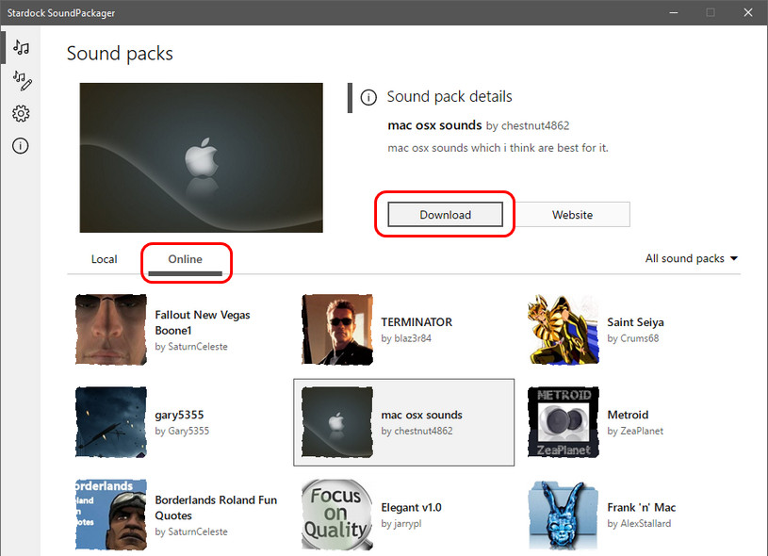Switch to the Local tab

104,259
